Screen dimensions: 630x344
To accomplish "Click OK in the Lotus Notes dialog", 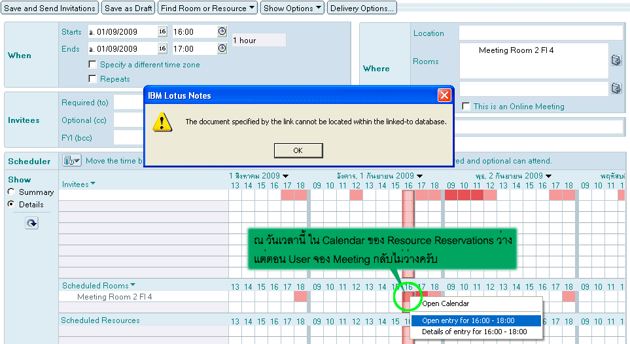I will coord(298,150).
